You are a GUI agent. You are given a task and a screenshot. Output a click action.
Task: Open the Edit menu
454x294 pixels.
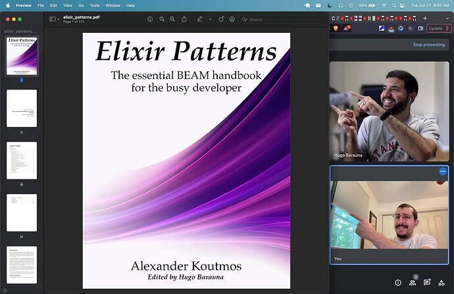click(53, 5)
